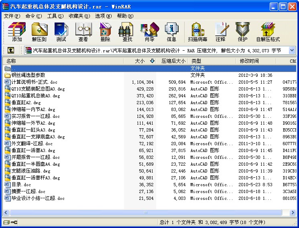Viewport: 299px width, 228px height.
Task: Click the date 2012-3-9 18:36
Action: [x=255, y=75]
